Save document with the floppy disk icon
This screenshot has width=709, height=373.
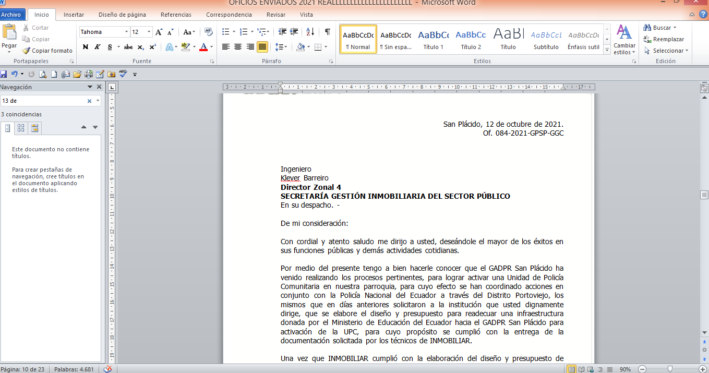[x=4, y=74]
